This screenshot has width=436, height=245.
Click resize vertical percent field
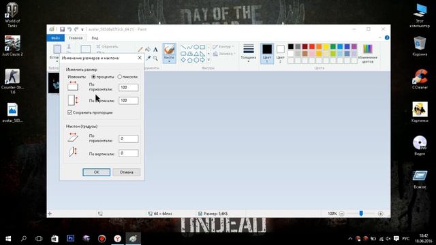[x=129, y=101]
